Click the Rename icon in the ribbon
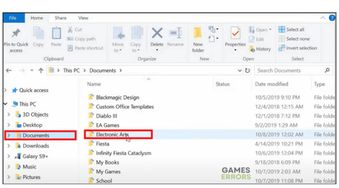The height and width of the screenshot is (188, 339). tap(175, 33)
